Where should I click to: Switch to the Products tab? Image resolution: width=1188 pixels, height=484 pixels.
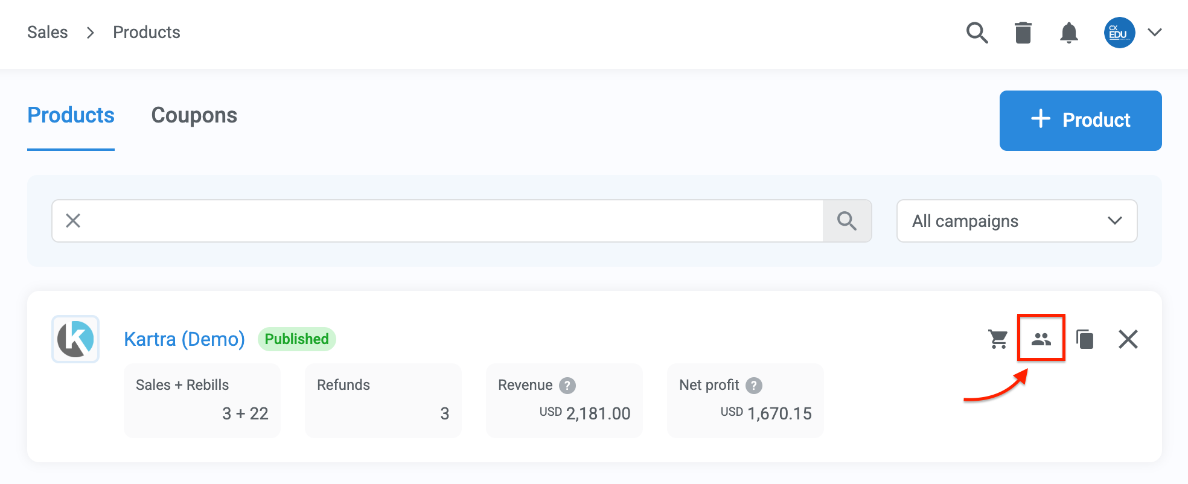[71, 115]
